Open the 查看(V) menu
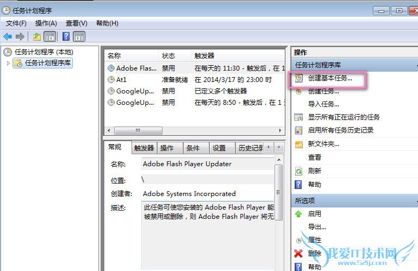The height and width of the screenshot is (271, 418). pyautogui.click(x=77, y=23)
